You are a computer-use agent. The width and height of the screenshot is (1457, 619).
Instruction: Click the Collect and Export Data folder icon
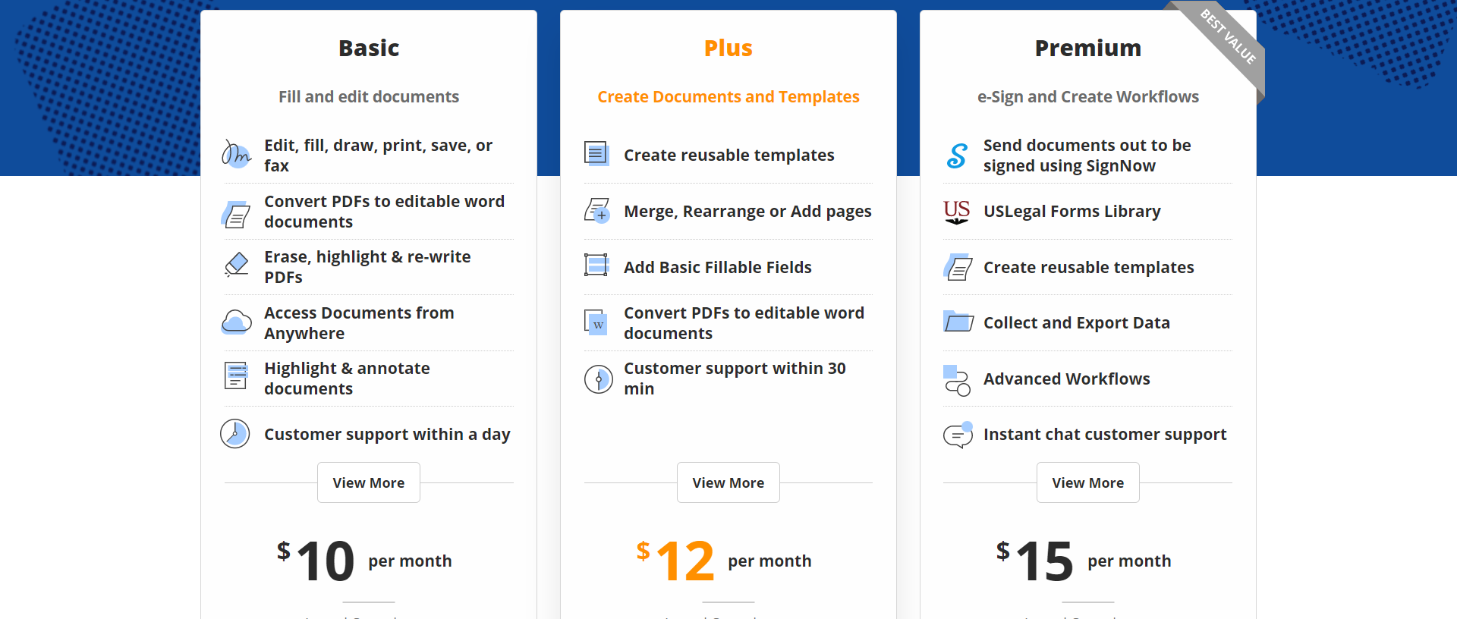tap(957, 322)
